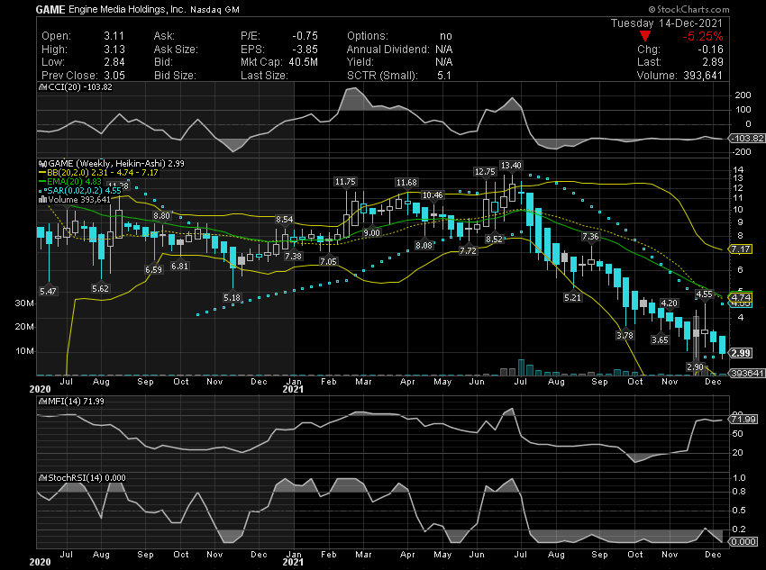The height and width of the screenshot is (570, 766).
Task: Click the Volume 393,641 legend label
Action: [x=79, y=200]
